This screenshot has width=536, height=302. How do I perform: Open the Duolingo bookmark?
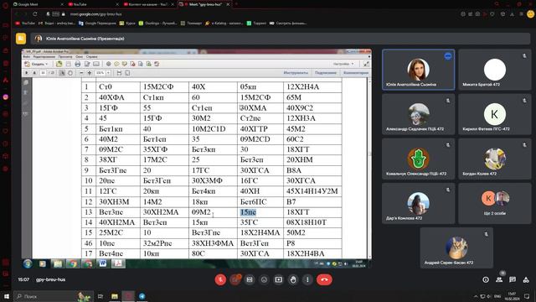[x=158, y=23]
